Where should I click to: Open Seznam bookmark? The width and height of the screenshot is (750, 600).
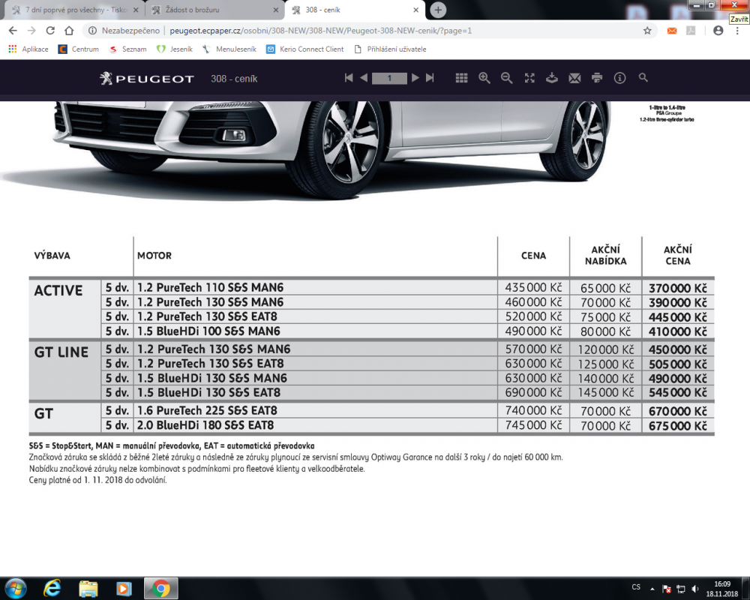[127, 49]
